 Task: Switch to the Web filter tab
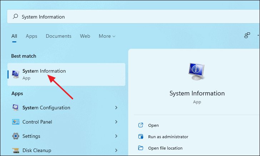[x=85, y=36]
